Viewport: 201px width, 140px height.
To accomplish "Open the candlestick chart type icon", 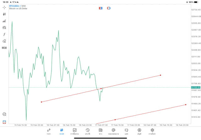I will 4,14.
